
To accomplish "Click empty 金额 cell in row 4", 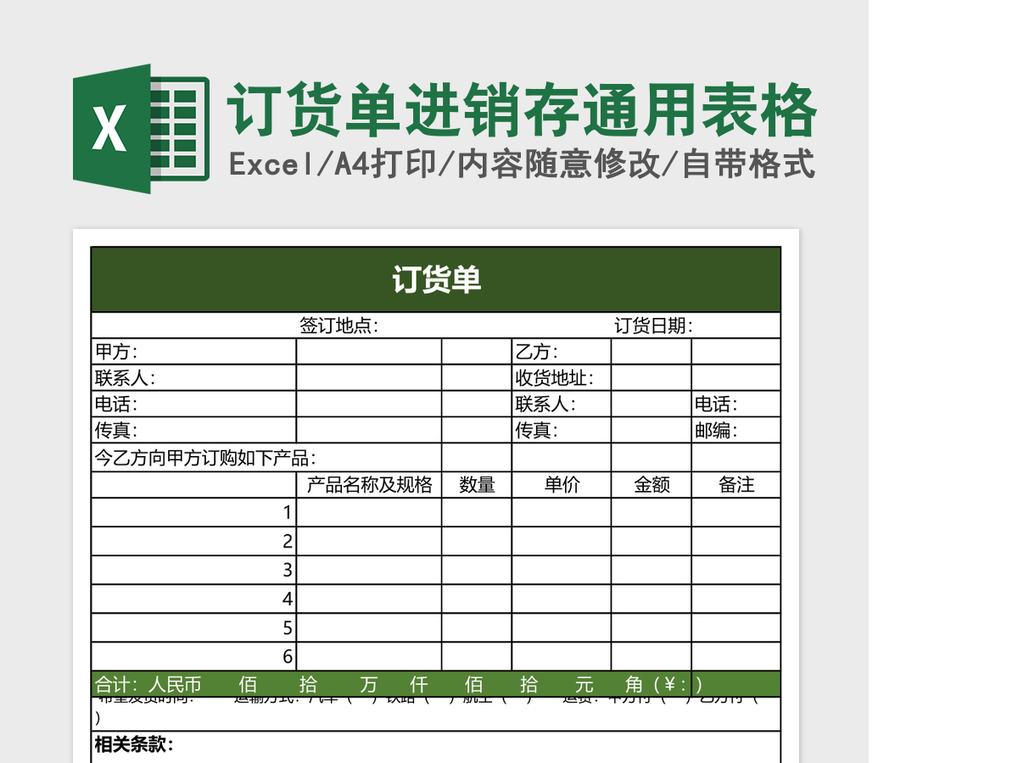I will (x=652, y=599).
